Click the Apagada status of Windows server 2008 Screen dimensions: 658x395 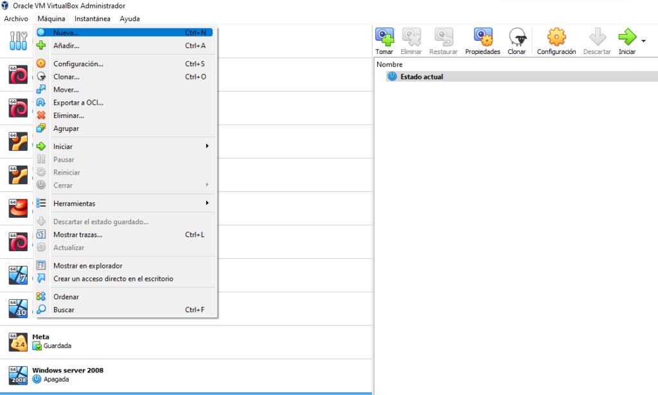57,380
